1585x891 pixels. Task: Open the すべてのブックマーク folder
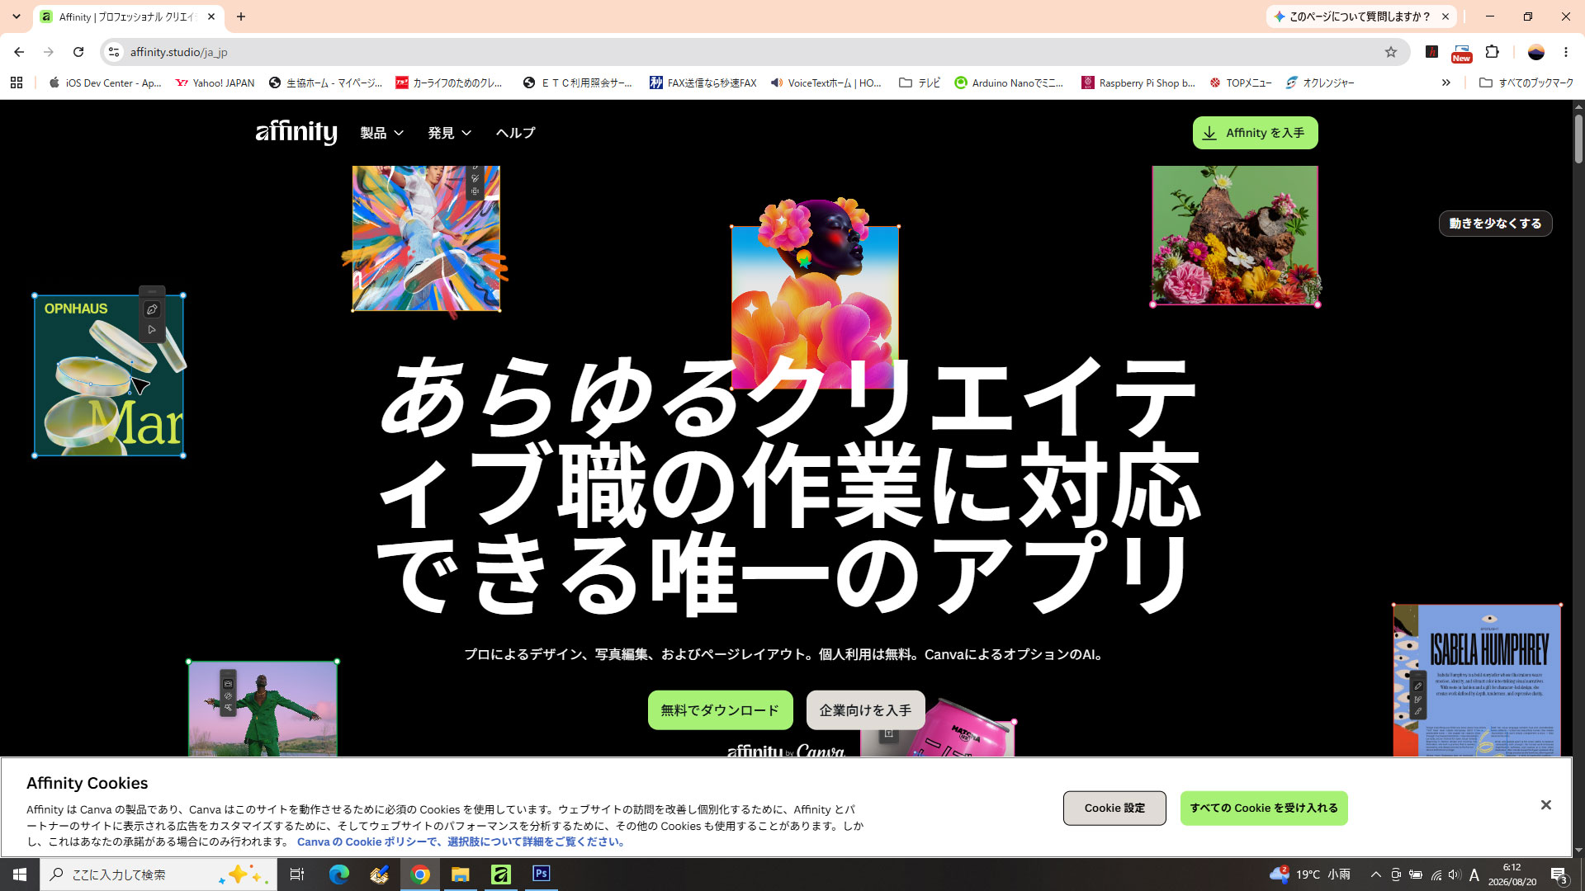click(x=1526, y=82)
